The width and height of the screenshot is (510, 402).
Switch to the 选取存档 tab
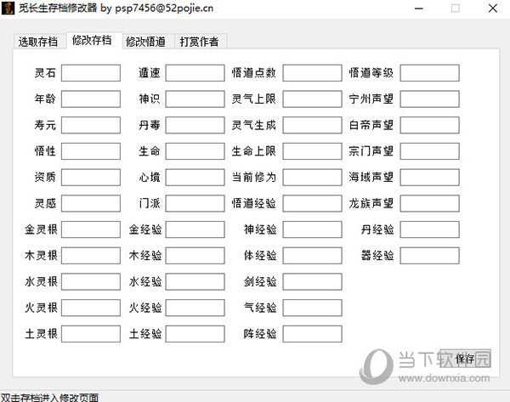tap(39, 42)
